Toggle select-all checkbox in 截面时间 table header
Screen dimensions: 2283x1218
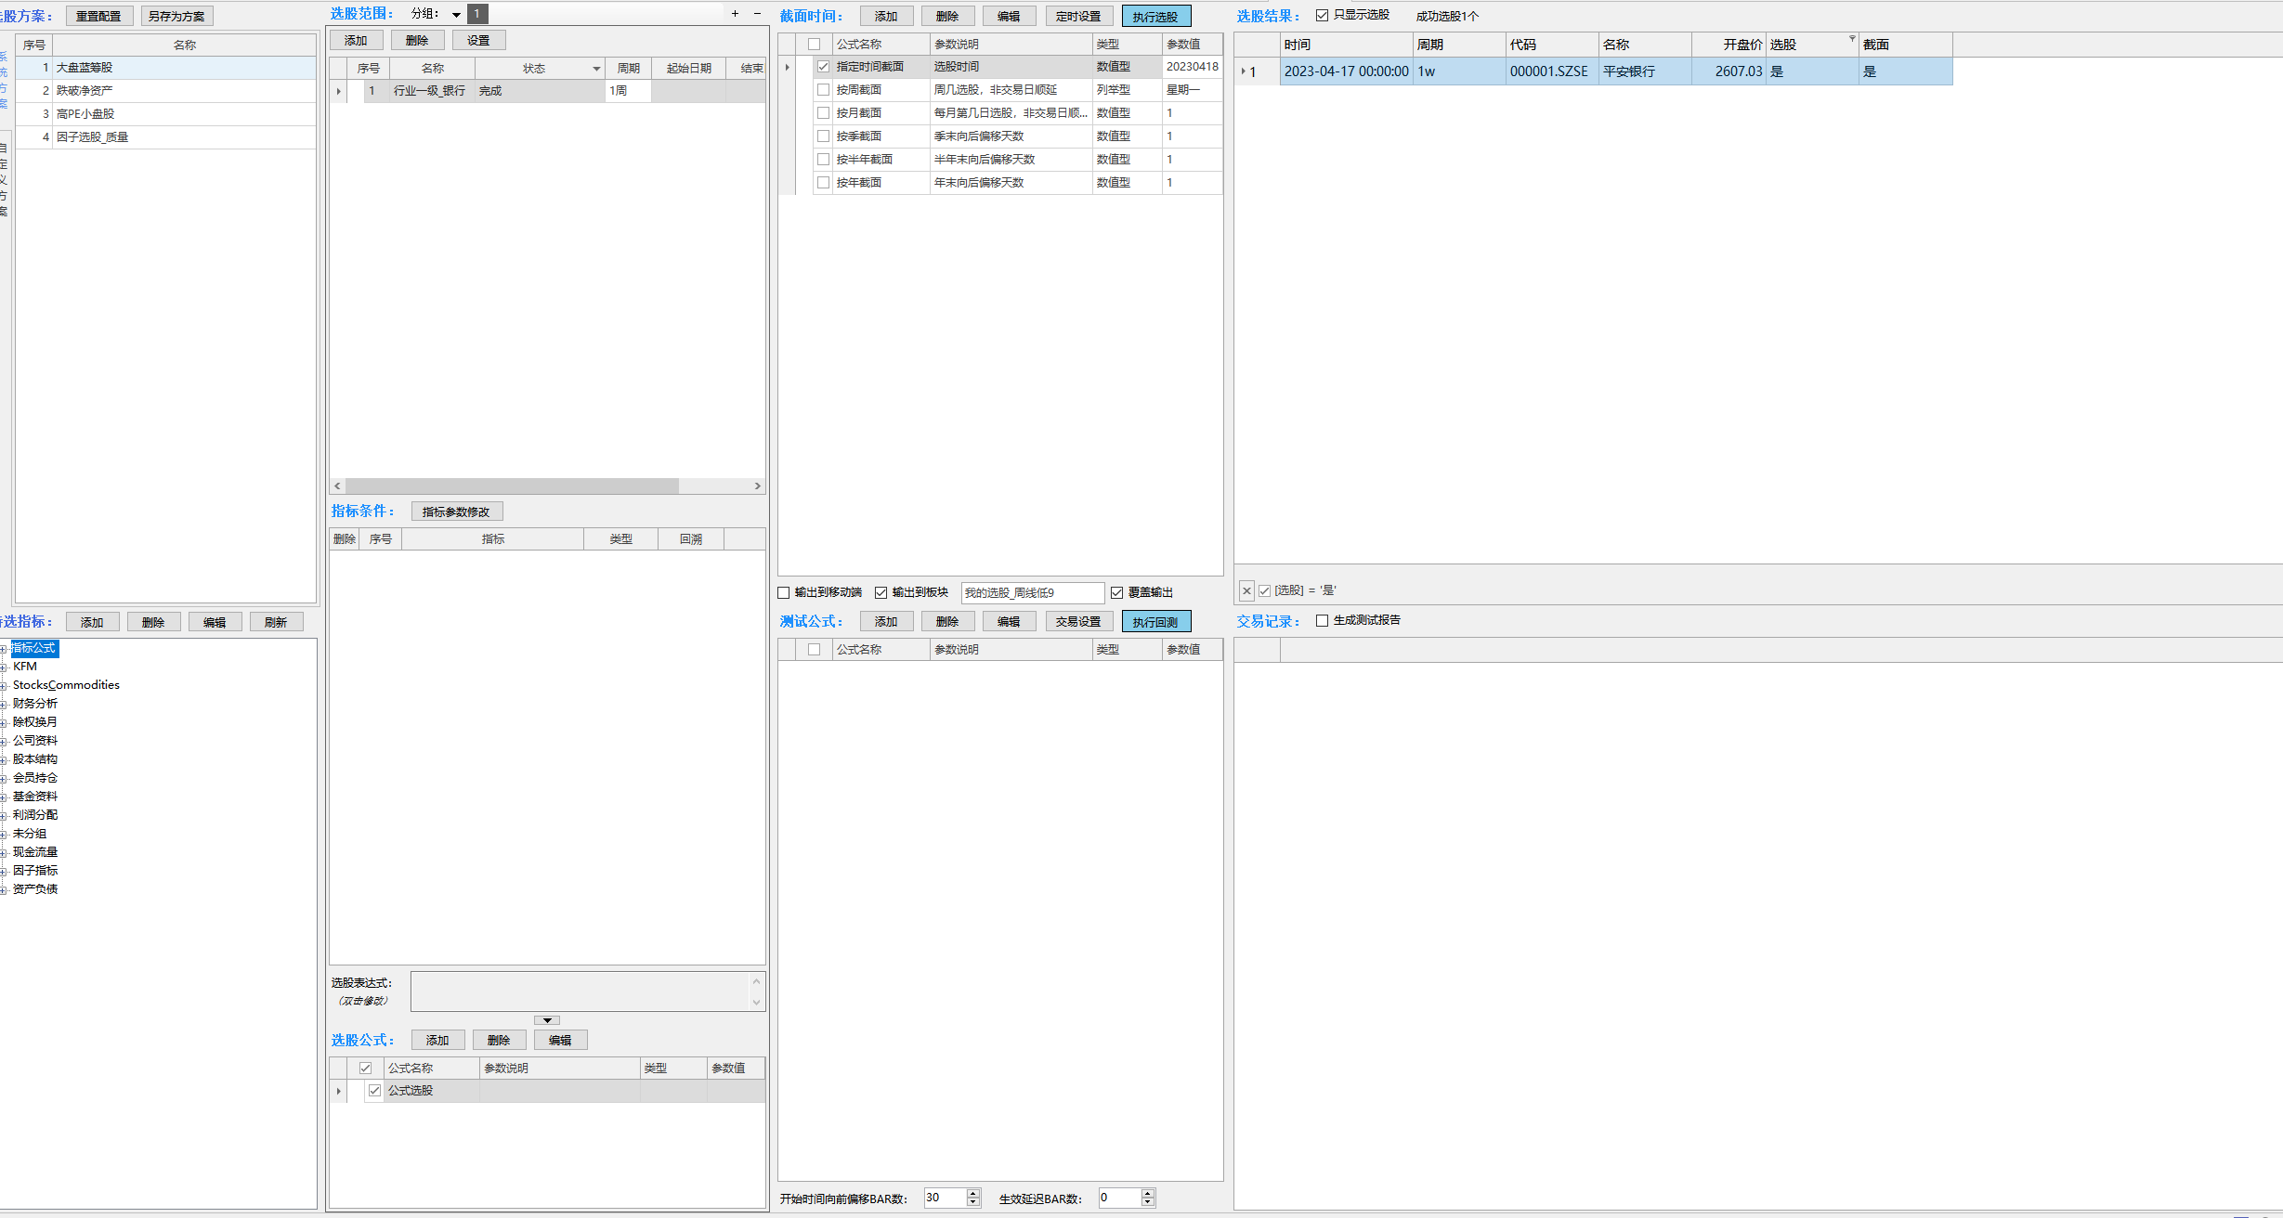pos(815,45)
